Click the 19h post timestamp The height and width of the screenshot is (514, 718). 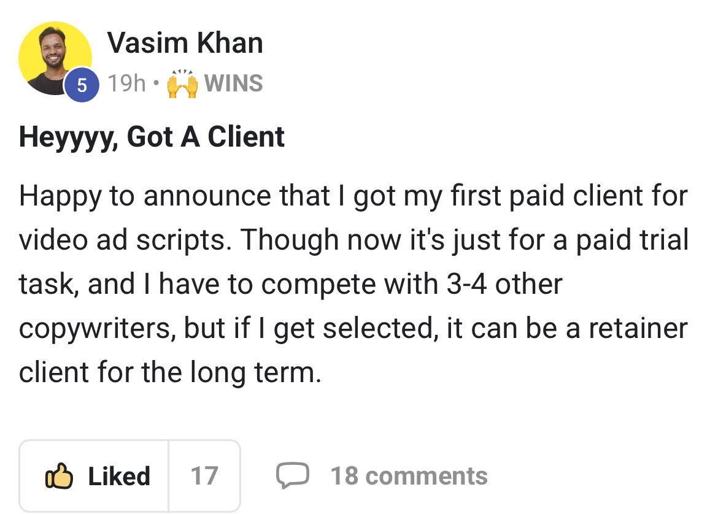pos(126,83)
